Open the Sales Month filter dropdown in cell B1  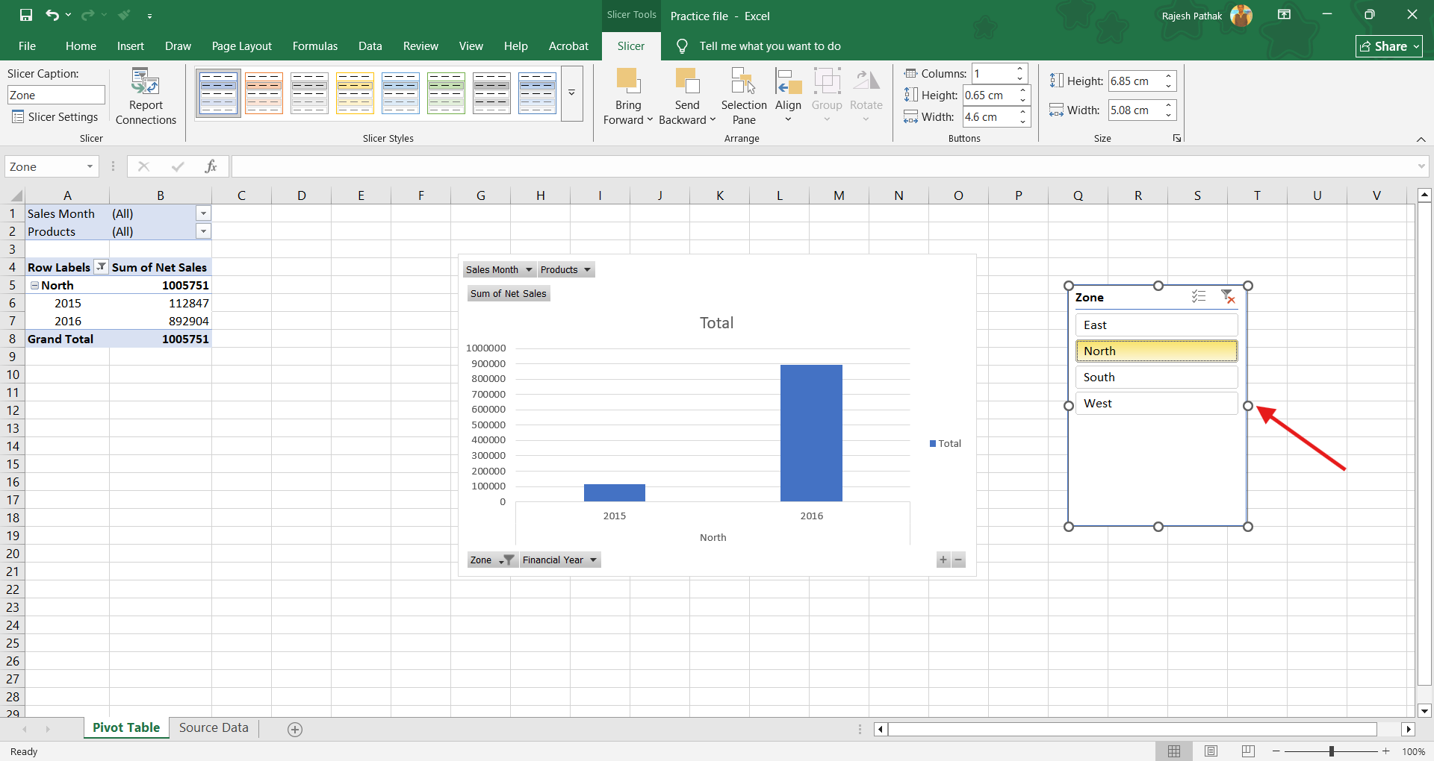(x=203, y=213)
